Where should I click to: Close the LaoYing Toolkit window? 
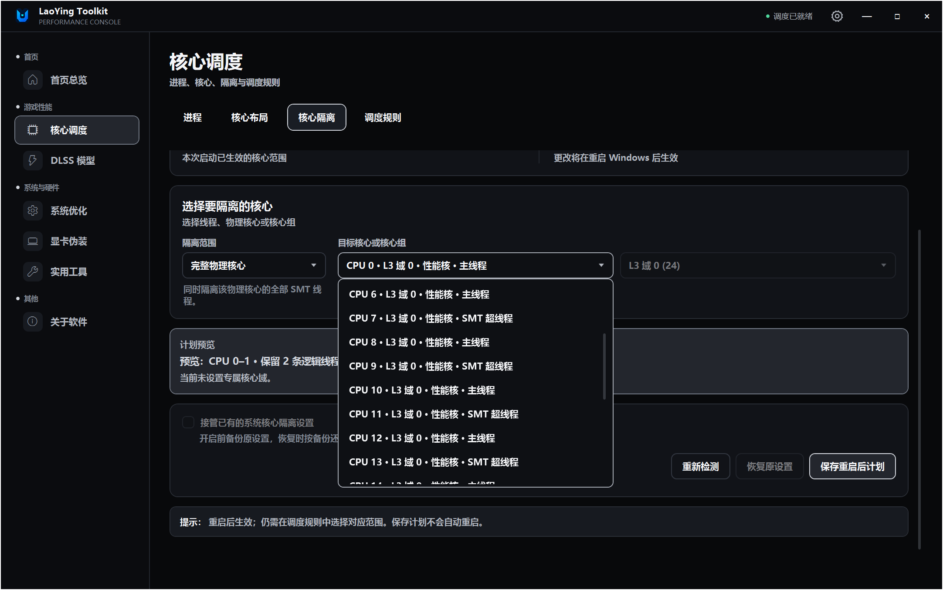click(926, 16)
